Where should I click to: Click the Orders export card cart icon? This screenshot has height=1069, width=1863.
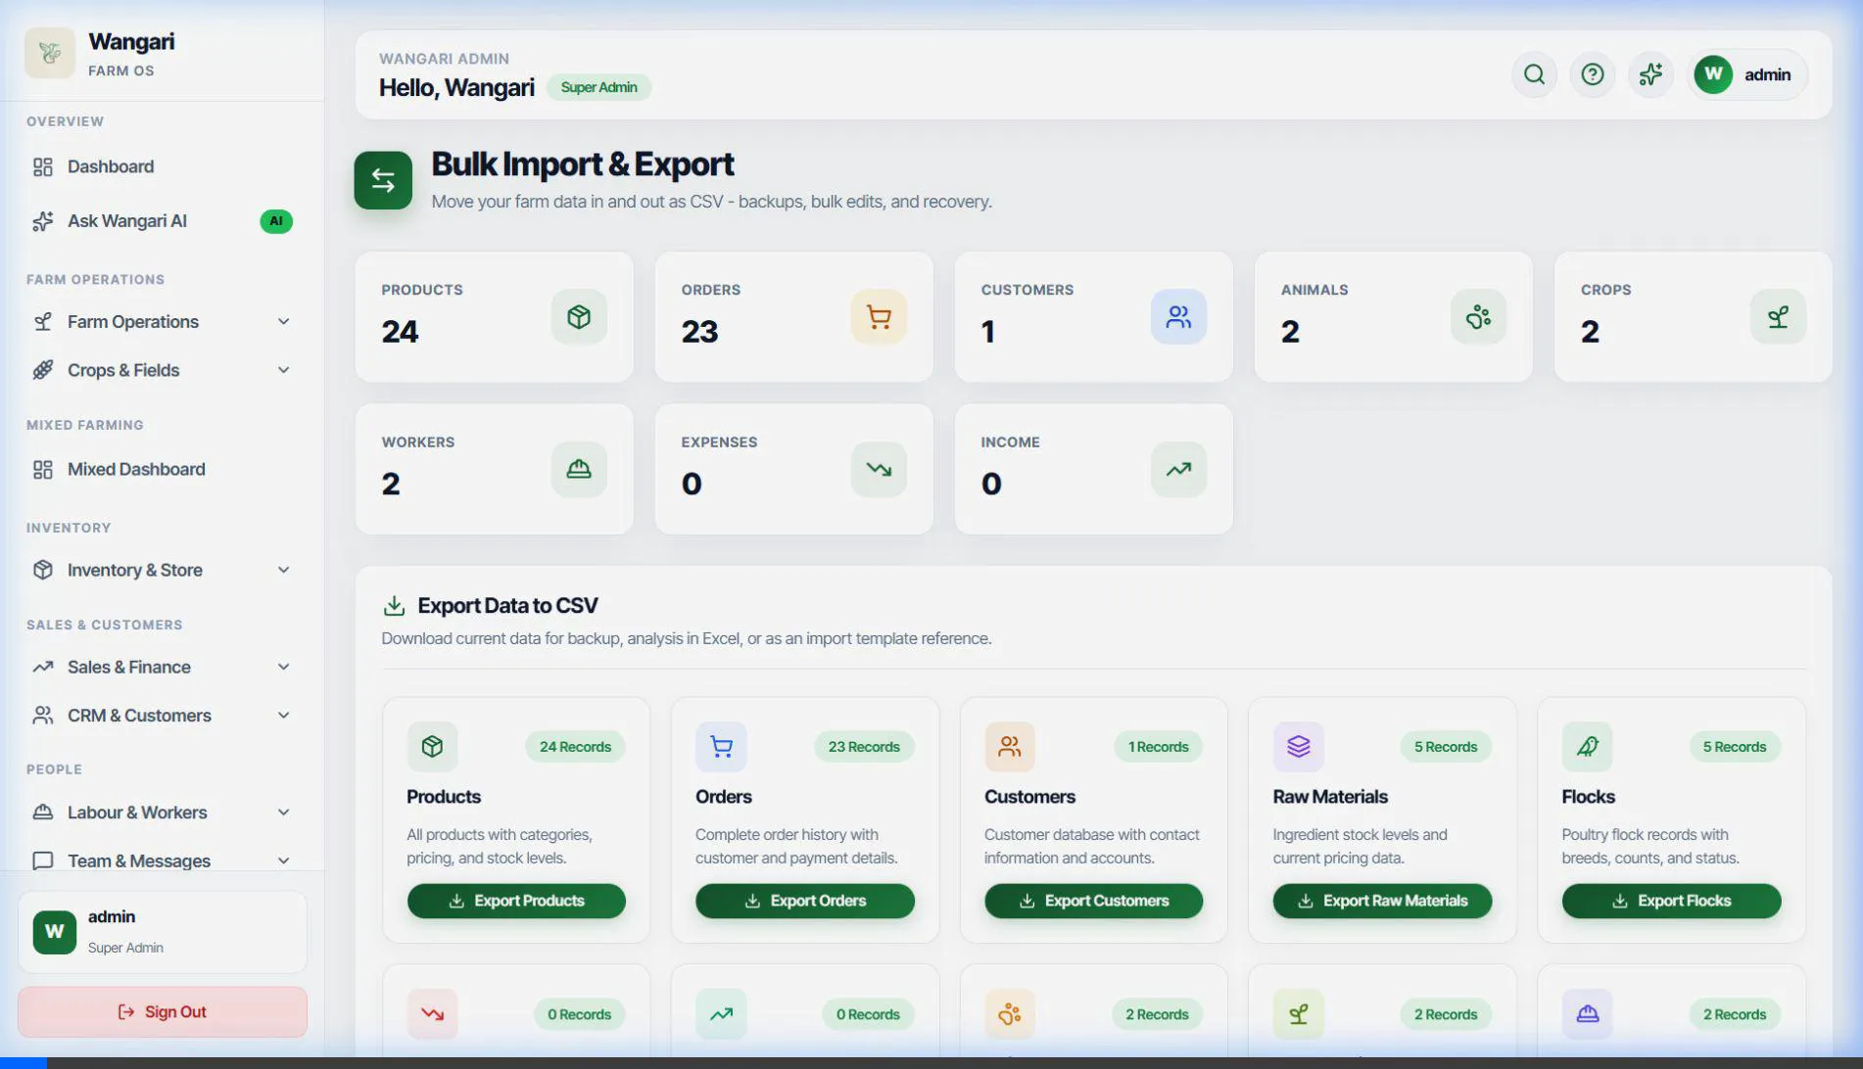(x=721, y=747)
